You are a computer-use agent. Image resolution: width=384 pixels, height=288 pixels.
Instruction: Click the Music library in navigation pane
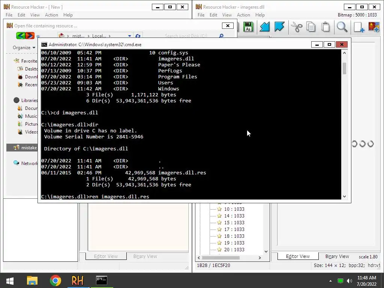(x=27, y=116)
